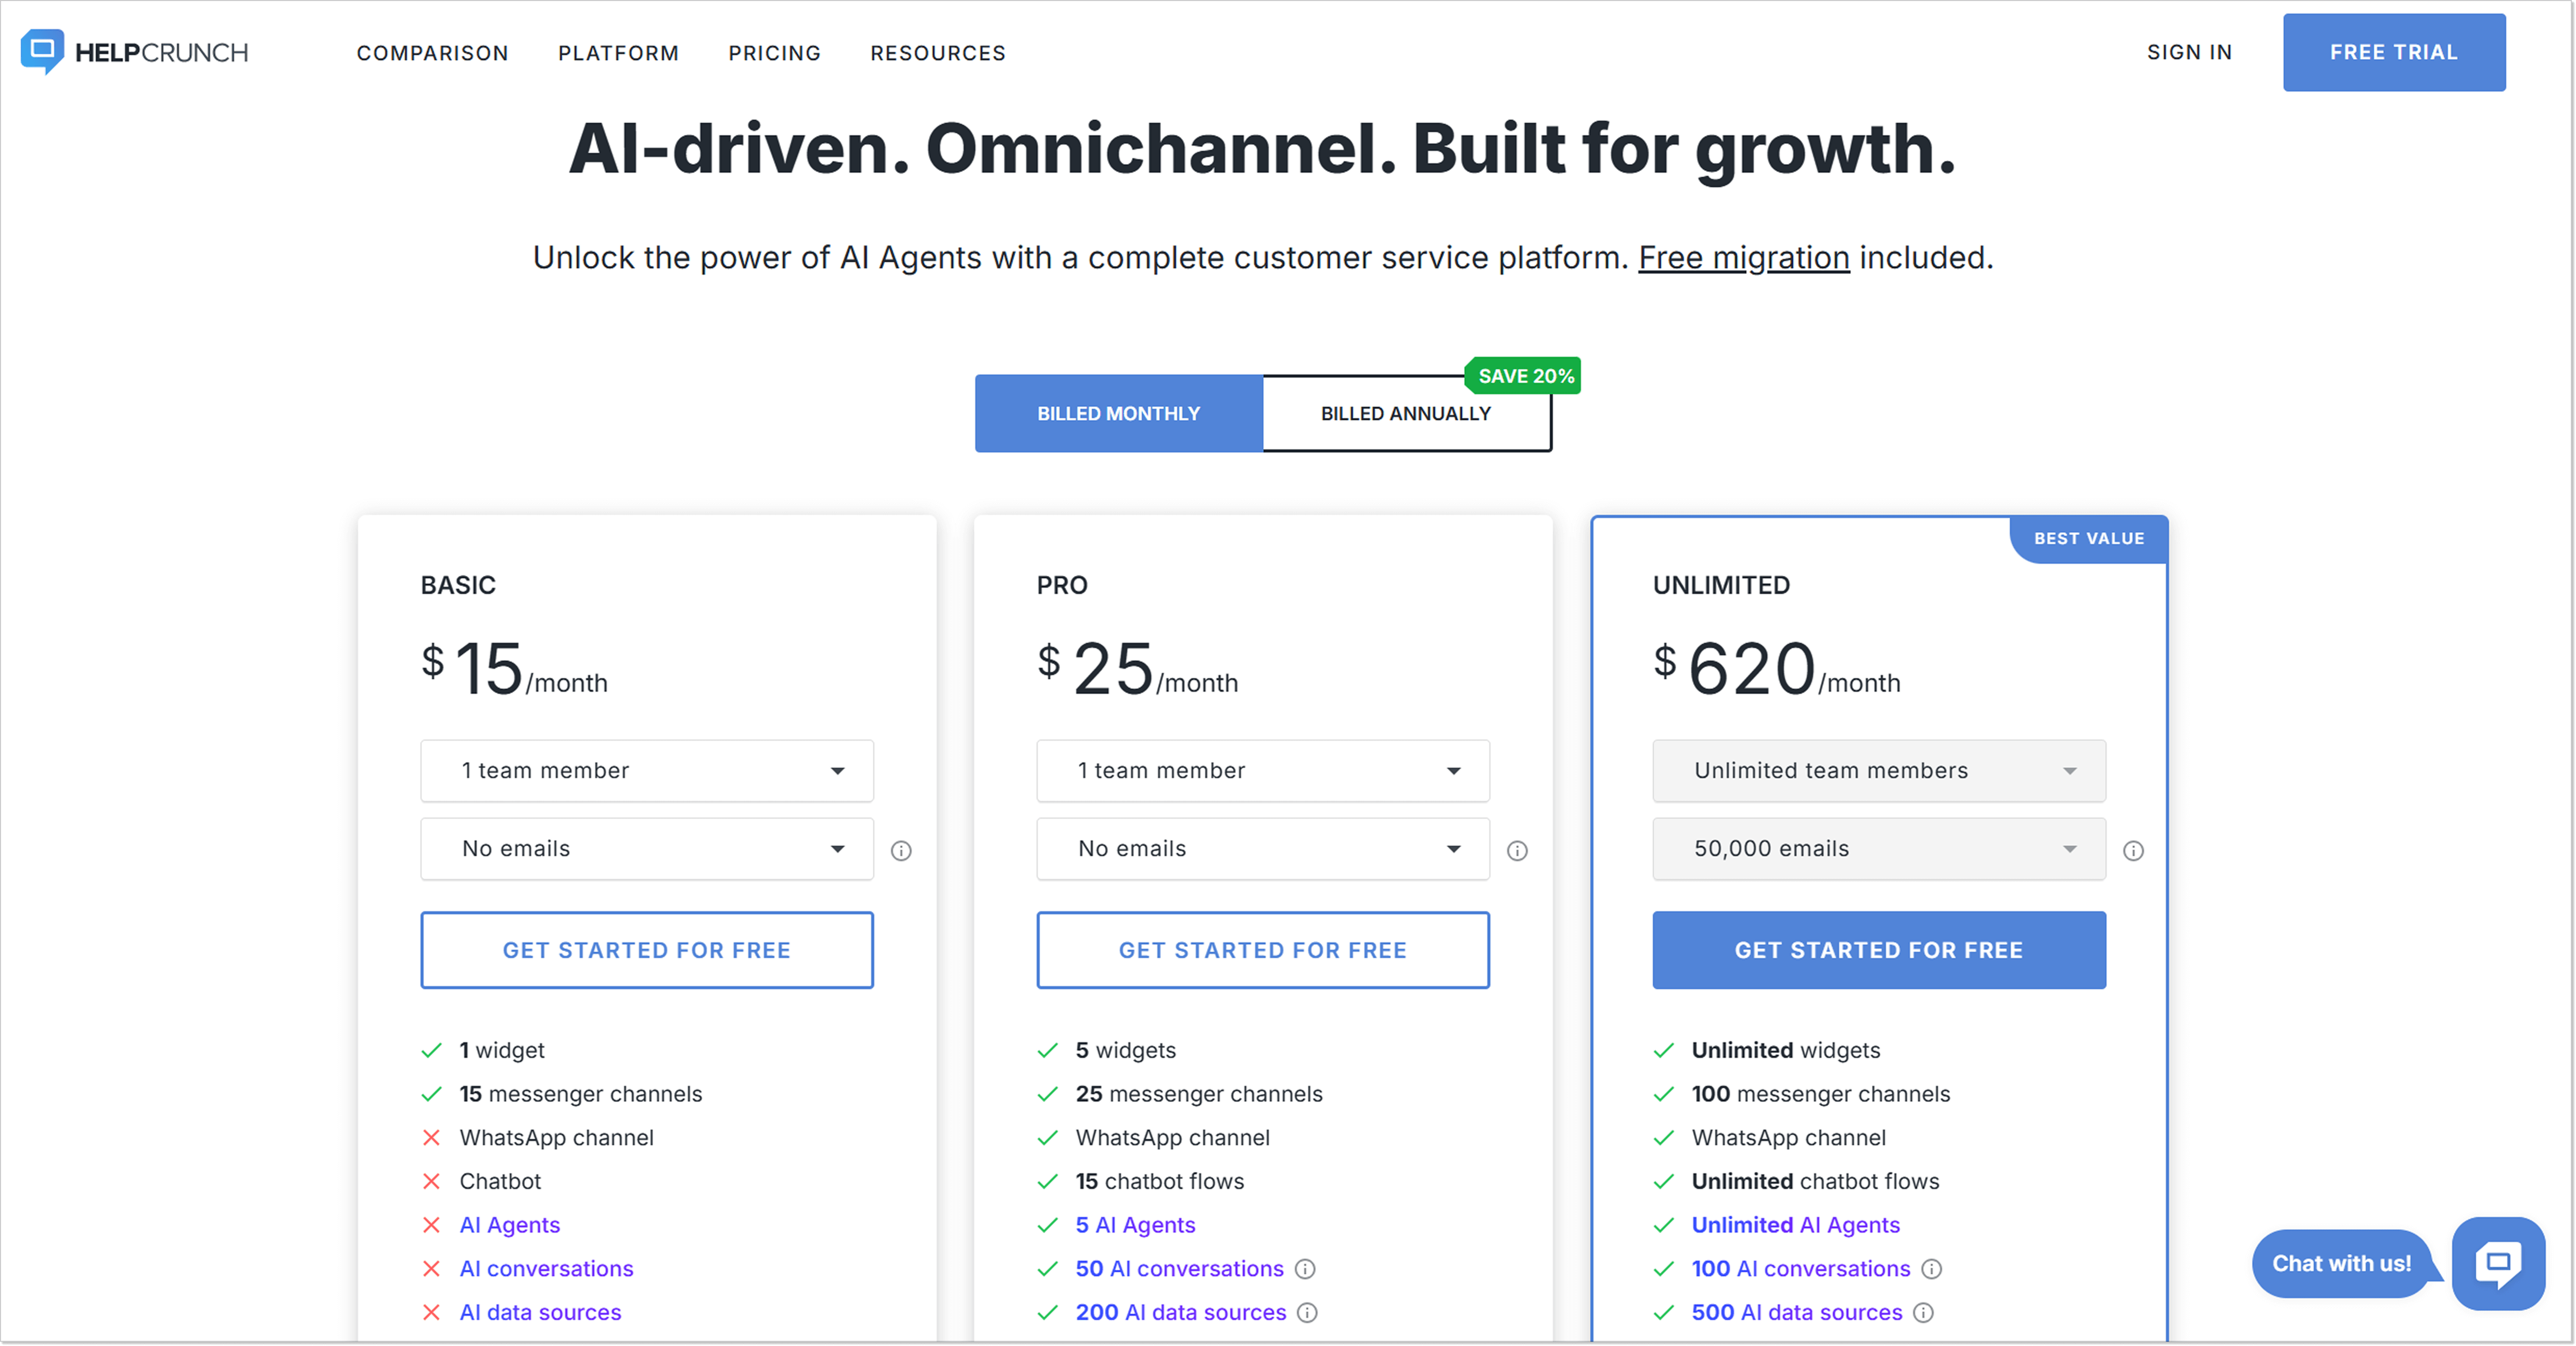Click the info icon beside Unlimited 50,000 emails
This screenshot has height=1346, width=2576.
[x=2133, y=850]
